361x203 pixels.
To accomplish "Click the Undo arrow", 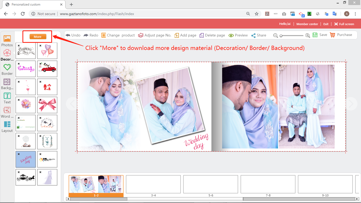I will tap(68, 35).
